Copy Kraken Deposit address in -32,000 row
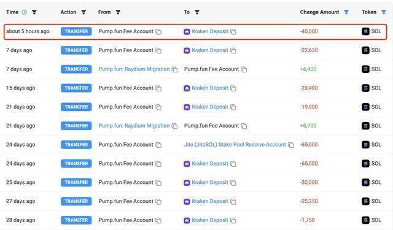 pos(233,183)
